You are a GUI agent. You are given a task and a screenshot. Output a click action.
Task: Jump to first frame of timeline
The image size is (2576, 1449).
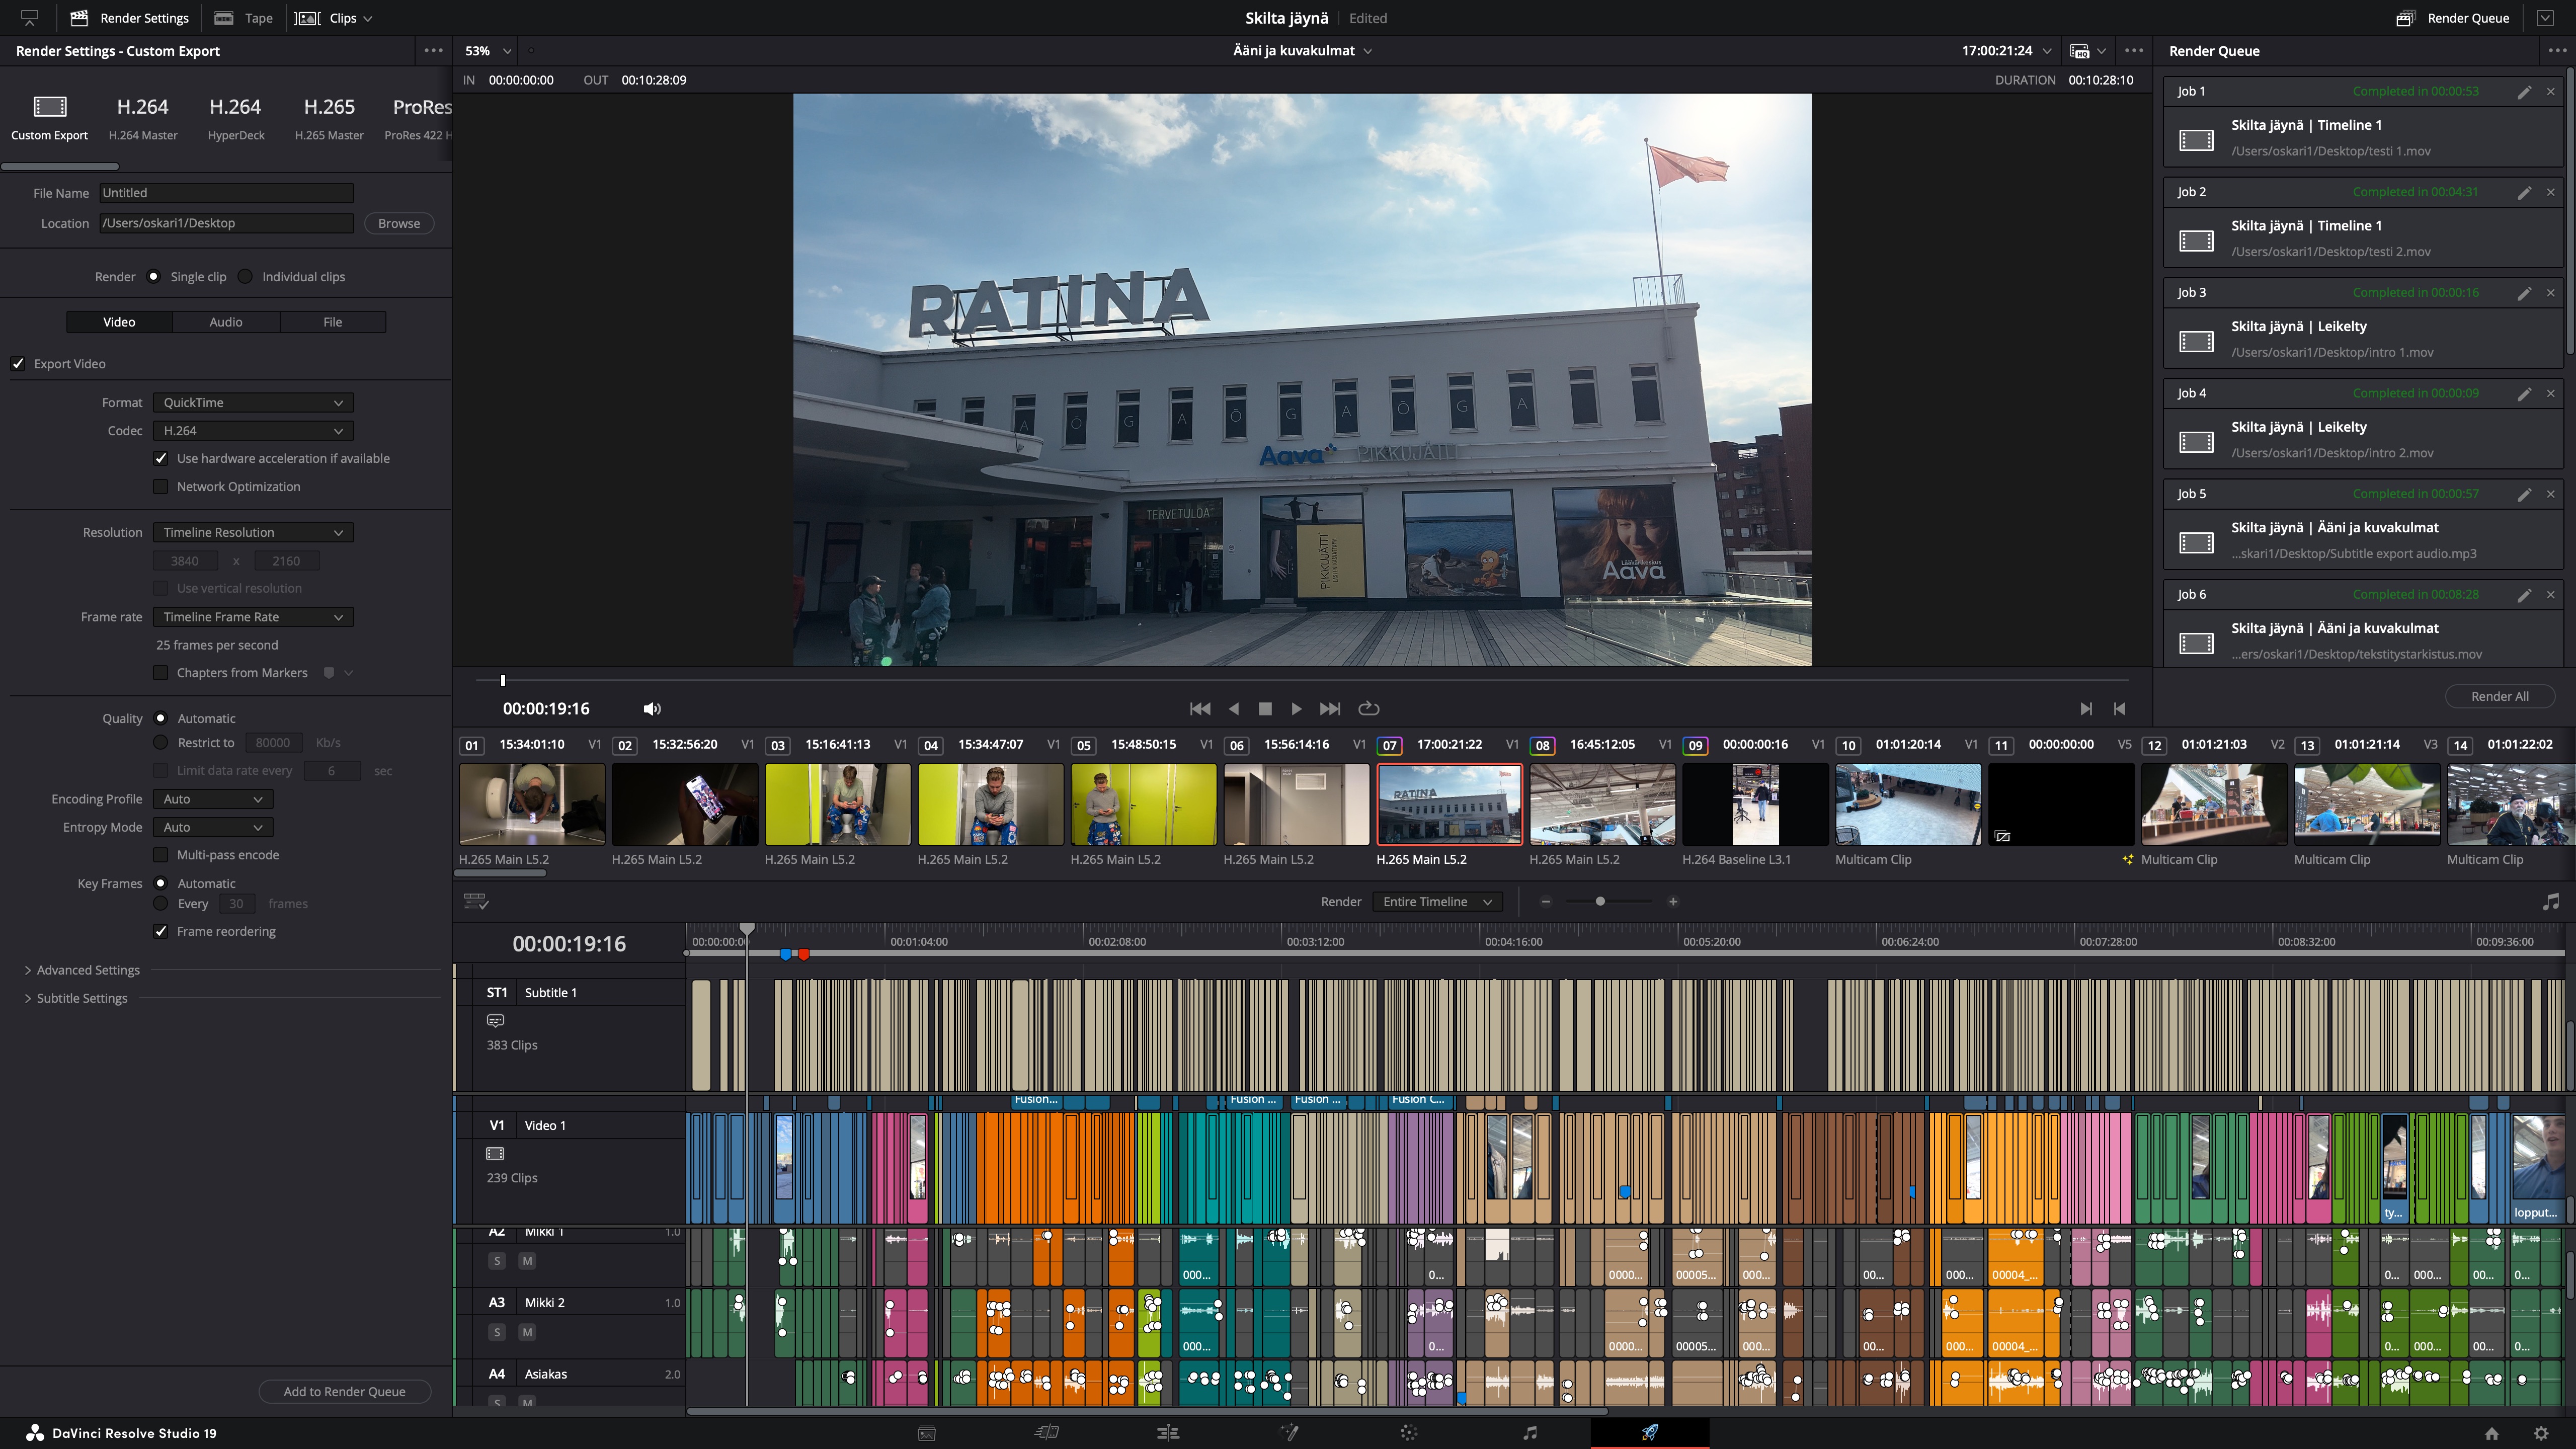[x=1200, y=709]
